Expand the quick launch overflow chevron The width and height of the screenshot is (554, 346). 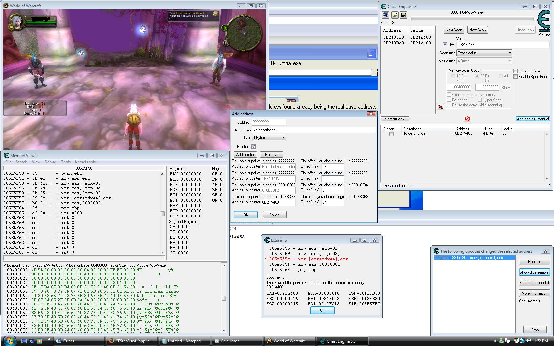[x=49, y=339]
